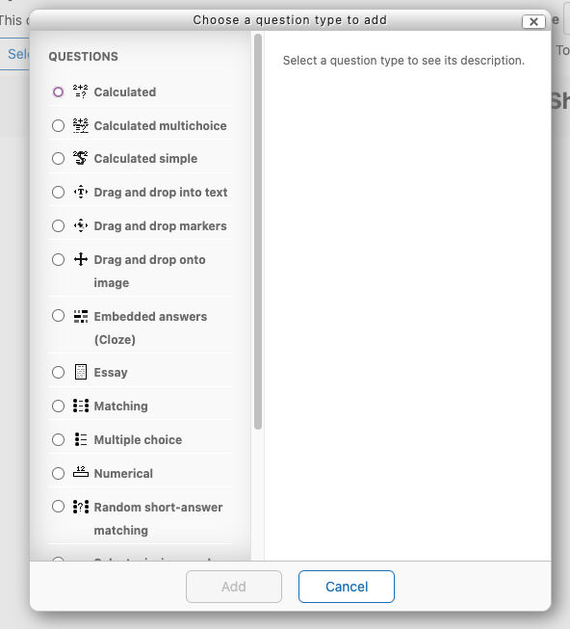Screen dimensions: 570x629
Task: Click the Calculated question type icon
Action: tap(81, 92)
